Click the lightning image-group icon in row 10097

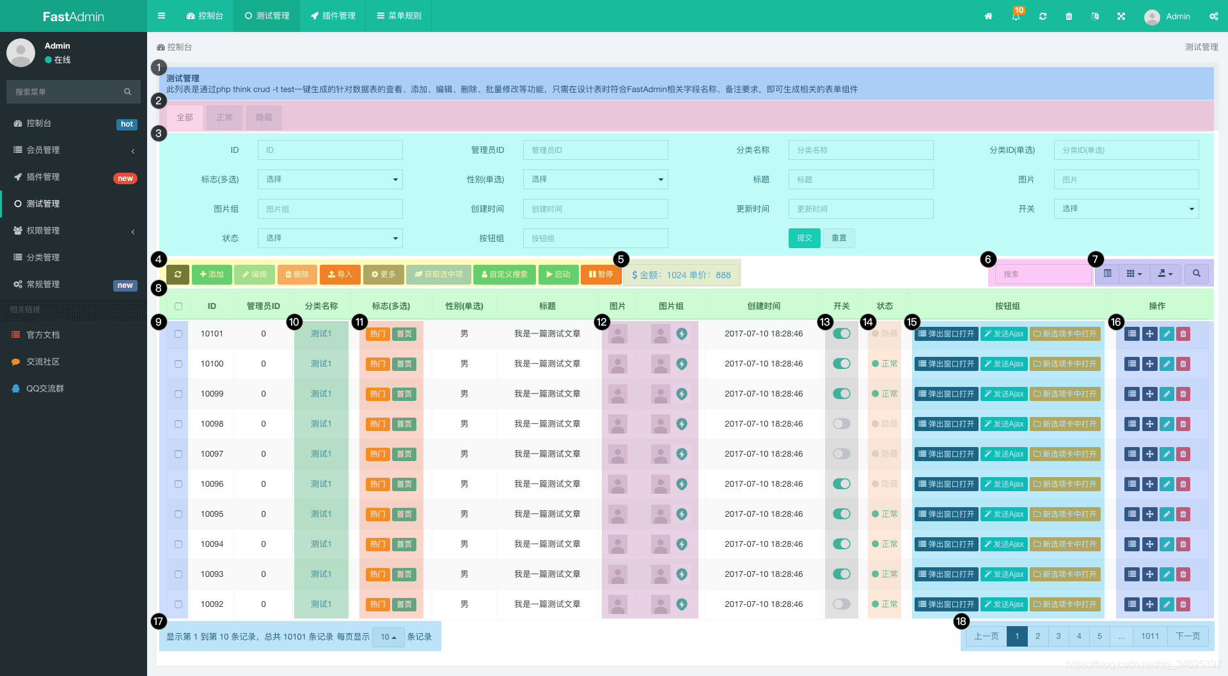coord(682,454)
